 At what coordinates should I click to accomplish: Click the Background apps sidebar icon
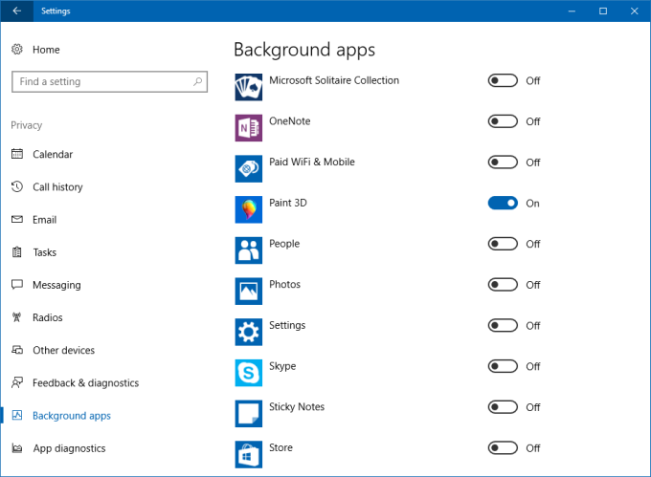click(17, 415)
